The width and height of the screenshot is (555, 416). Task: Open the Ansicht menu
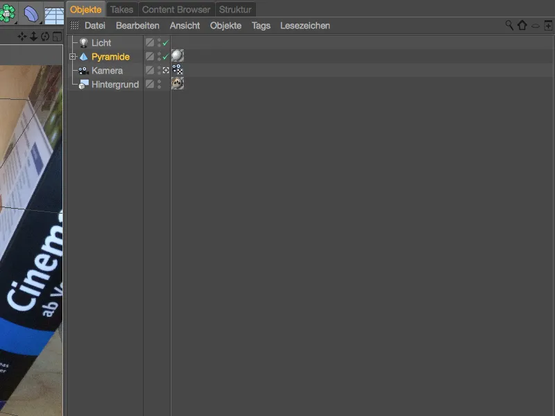[x=185, y=26]
